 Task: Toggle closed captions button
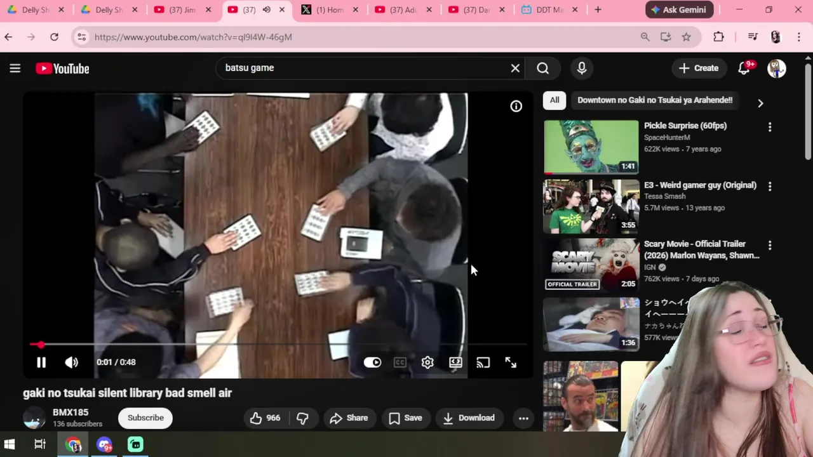[x=400, y=362]
